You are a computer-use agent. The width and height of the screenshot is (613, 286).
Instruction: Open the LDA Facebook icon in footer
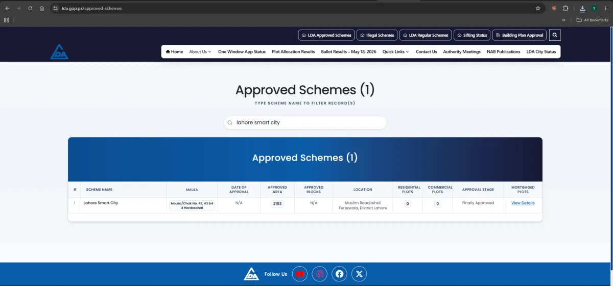[339, 274]
